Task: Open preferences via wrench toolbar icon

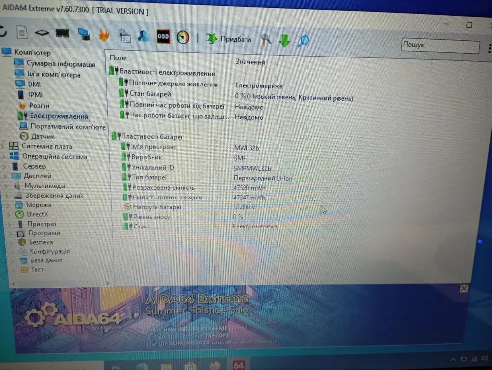Action: [266, 40]
